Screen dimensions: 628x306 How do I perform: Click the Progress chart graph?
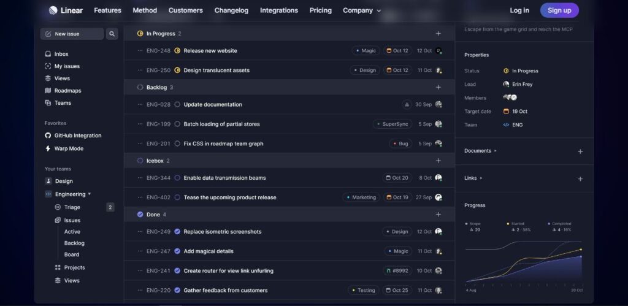click(523, 261)
